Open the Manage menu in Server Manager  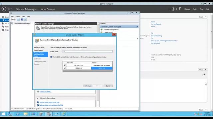(x=187, y=9)
